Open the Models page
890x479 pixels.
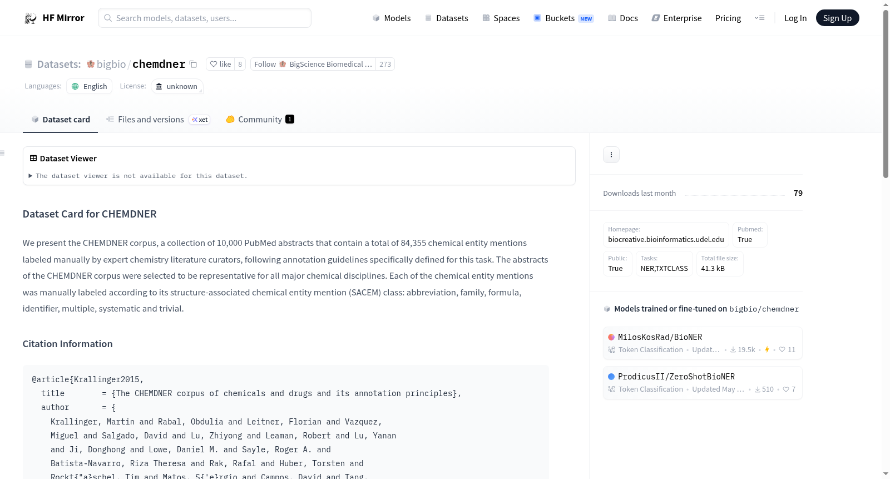tap(391, 18)
